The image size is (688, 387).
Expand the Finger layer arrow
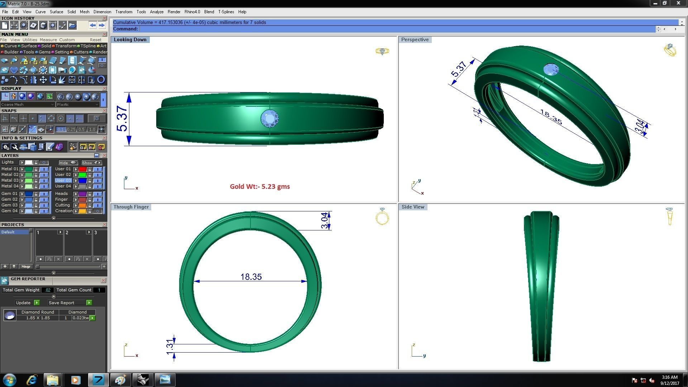coord(76,200)
